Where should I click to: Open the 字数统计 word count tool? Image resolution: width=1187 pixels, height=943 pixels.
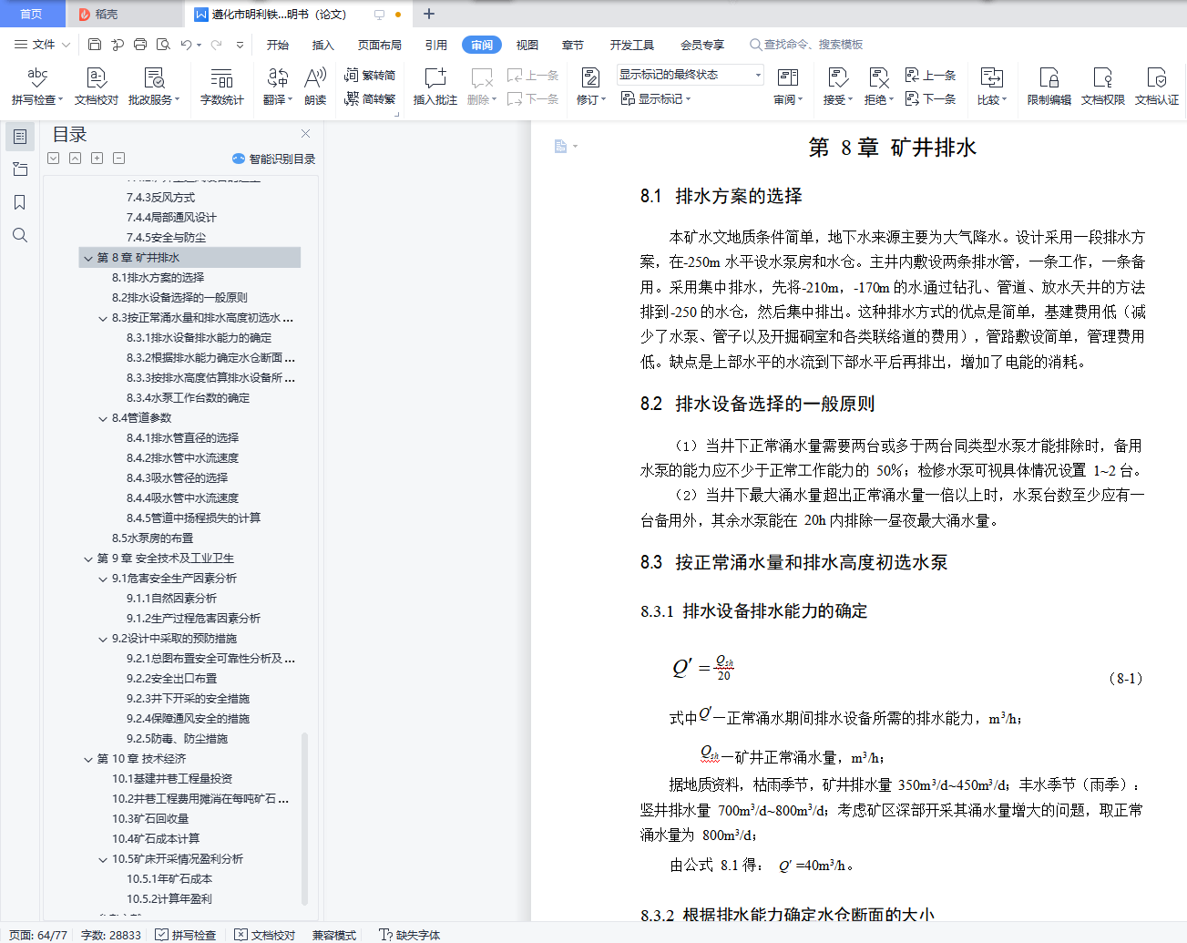[222, 87]
